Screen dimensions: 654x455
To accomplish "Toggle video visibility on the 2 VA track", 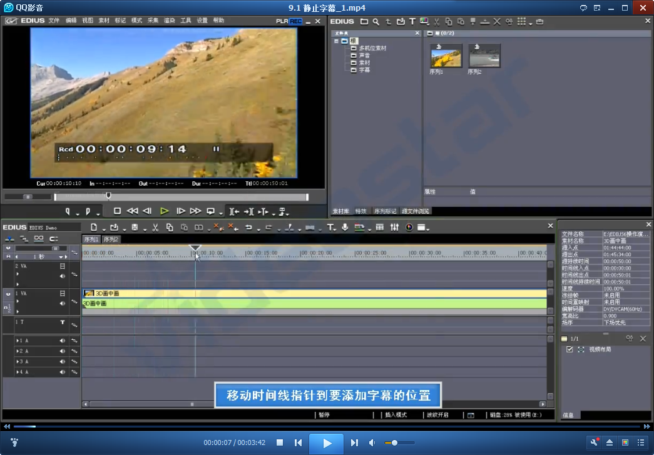I will click(x=62, y=266).
